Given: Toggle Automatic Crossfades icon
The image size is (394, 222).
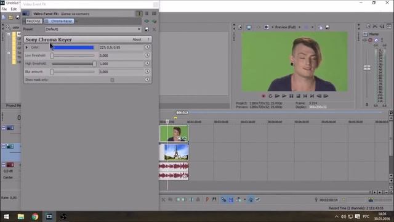Looking at the screenshot, I should 231,200.
